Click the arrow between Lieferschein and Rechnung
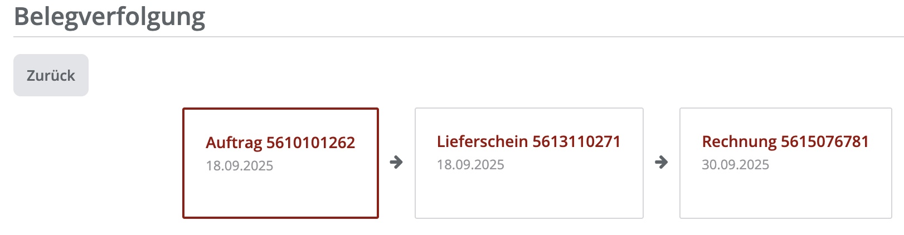This screenshot has height=235, width=904. (661, 162)
